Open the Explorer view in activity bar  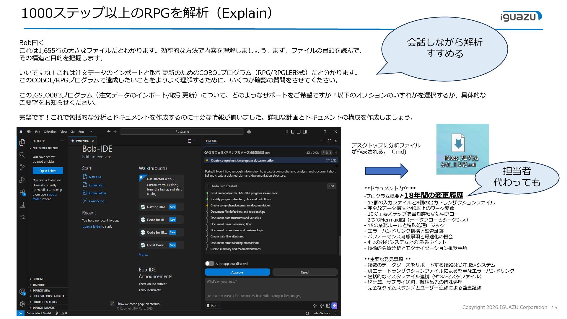22,143
